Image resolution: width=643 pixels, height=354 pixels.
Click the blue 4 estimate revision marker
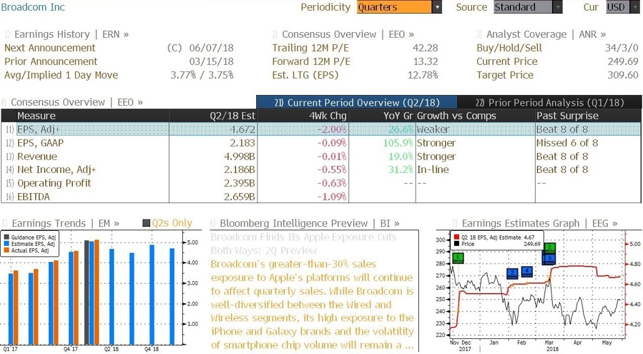pos(527,271)
